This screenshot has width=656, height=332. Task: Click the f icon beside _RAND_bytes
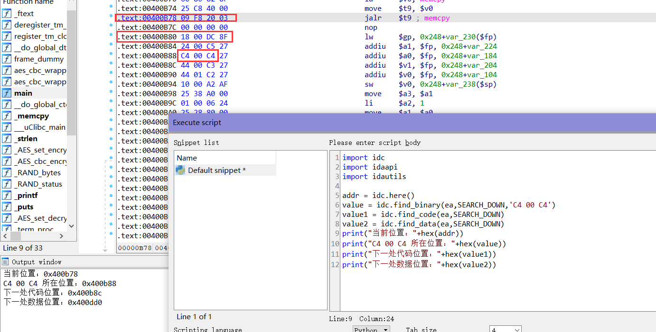click(7, 172)
